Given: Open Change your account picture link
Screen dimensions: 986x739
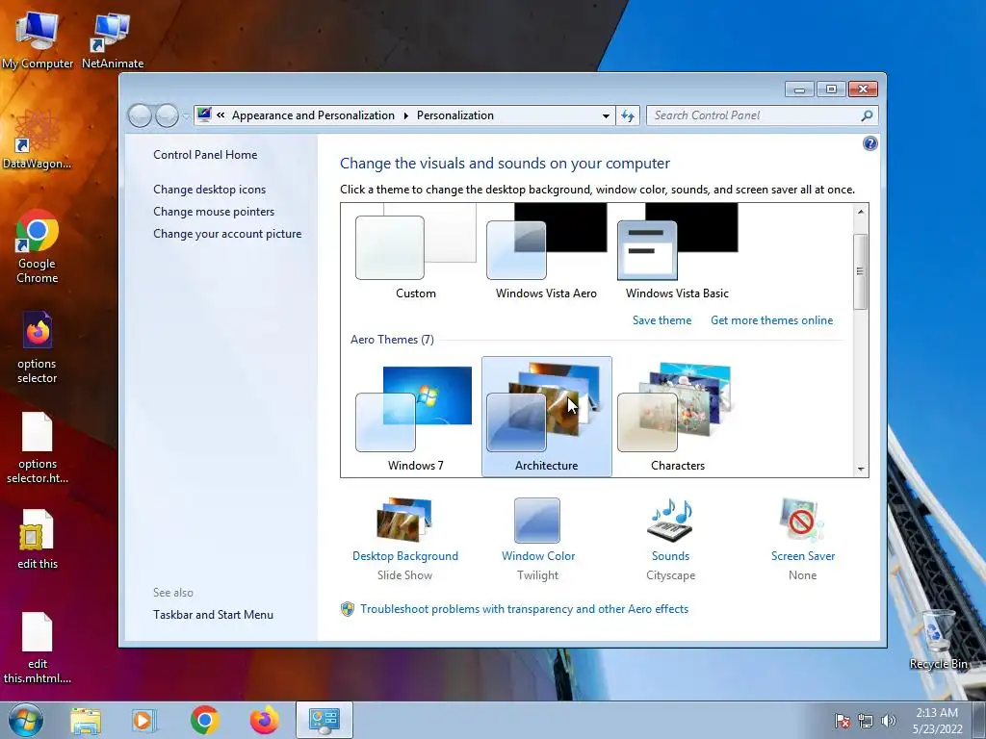Looking at the screenshot, I should click(x=227, y=233).
